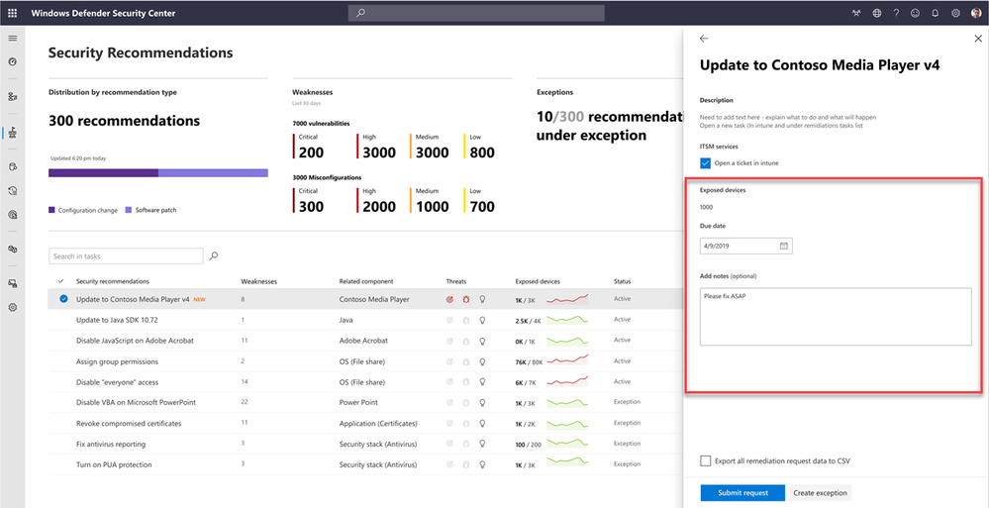Go back with the flyout arrow
The height and width of the screenshot is (508, 989).
pyautogui.click(x=704, y=39)
